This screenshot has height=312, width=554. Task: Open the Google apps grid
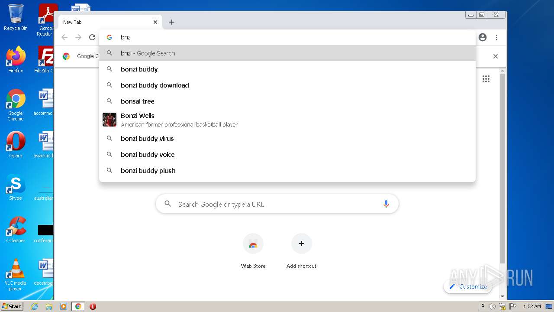pyautogui.click(x=486, y=79)
